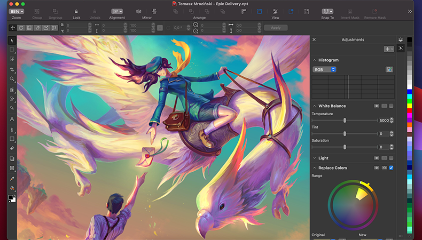Viewport: 422px width, 240px height.
Task: Activate the Crop tool
Action: (x=12, y=70)
